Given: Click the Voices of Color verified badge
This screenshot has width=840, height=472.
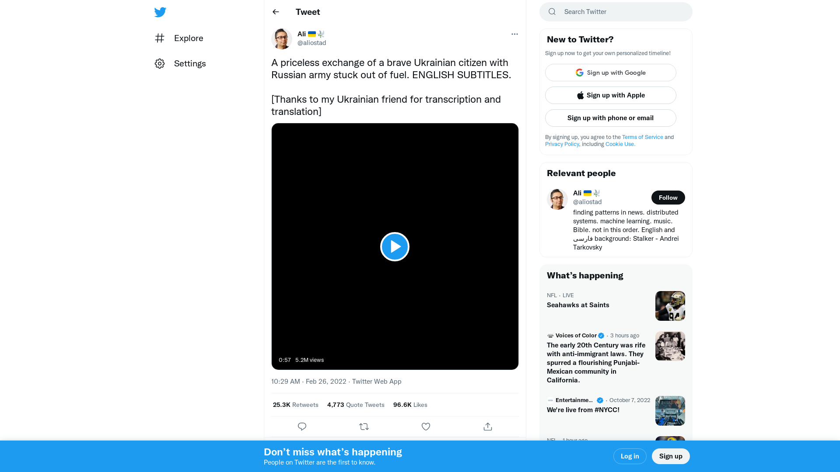Looking at the screenshot, I should point(601,336).
